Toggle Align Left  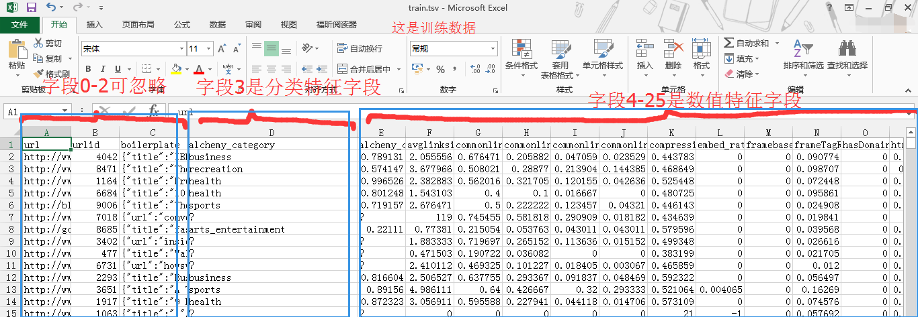[x=256, y=69]
